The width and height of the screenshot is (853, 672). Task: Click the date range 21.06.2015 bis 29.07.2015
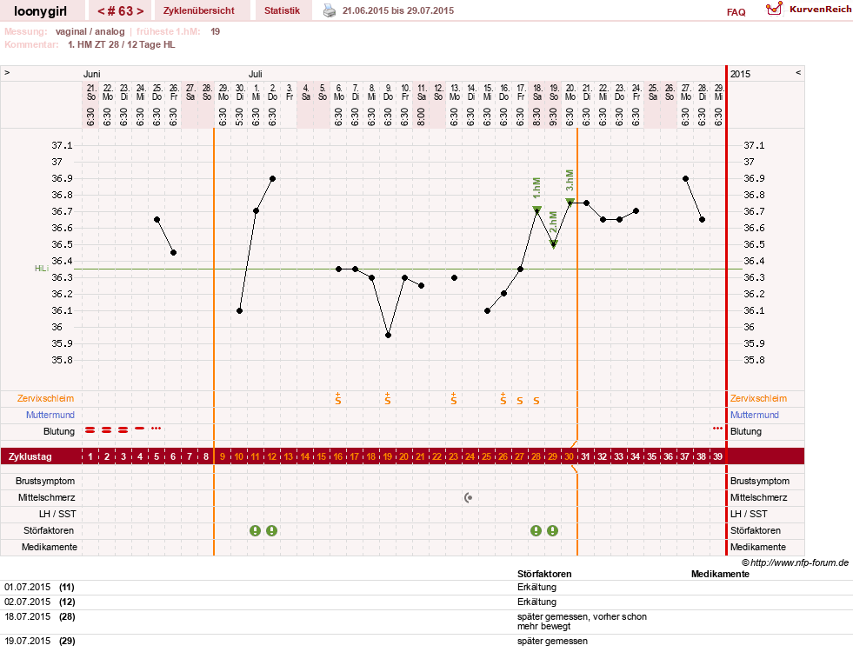click(x=397, y=10)
